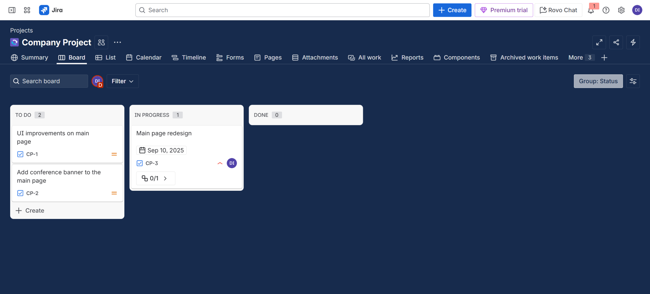Collapse the sidebar panel icon
This screenshot has height=294, width=650.
coord(12,10)
